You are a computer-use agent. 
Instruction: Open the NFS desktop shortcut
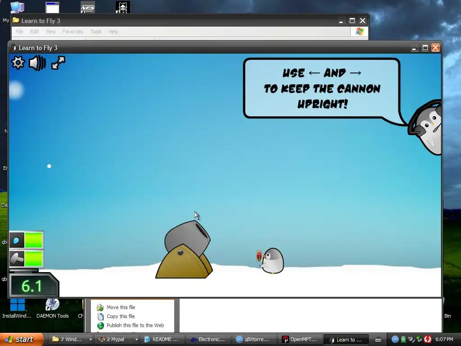[88, 7]
